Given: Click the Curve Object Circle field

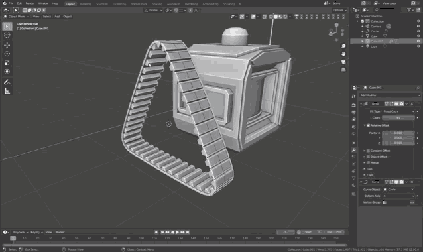Looking at the screenshot, I should pyautogui.click(x=398, y=190).
